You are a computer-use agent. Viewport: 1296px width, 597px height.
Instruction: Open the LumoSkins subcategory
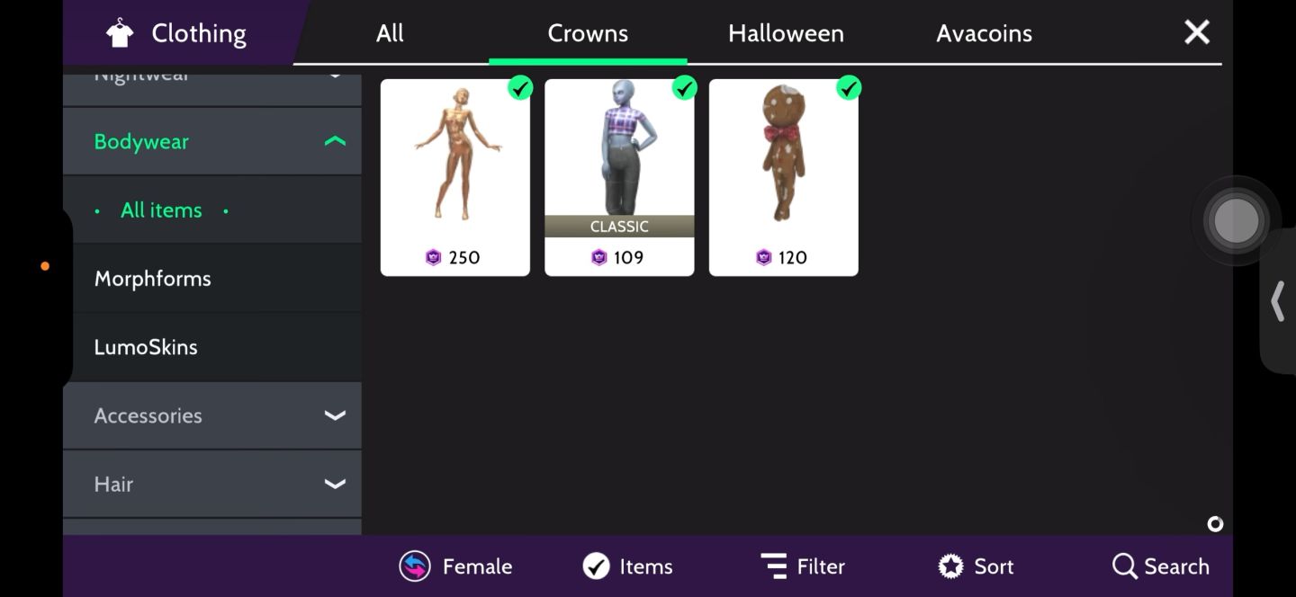[x=146, y=347]
